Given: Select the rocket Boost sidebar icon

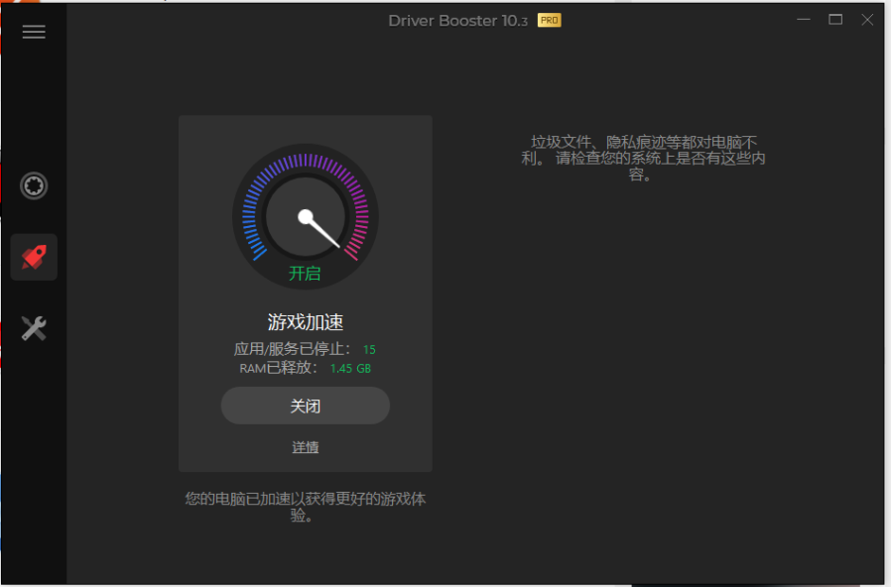Looking at the screenshot, I should click(34, 257).
